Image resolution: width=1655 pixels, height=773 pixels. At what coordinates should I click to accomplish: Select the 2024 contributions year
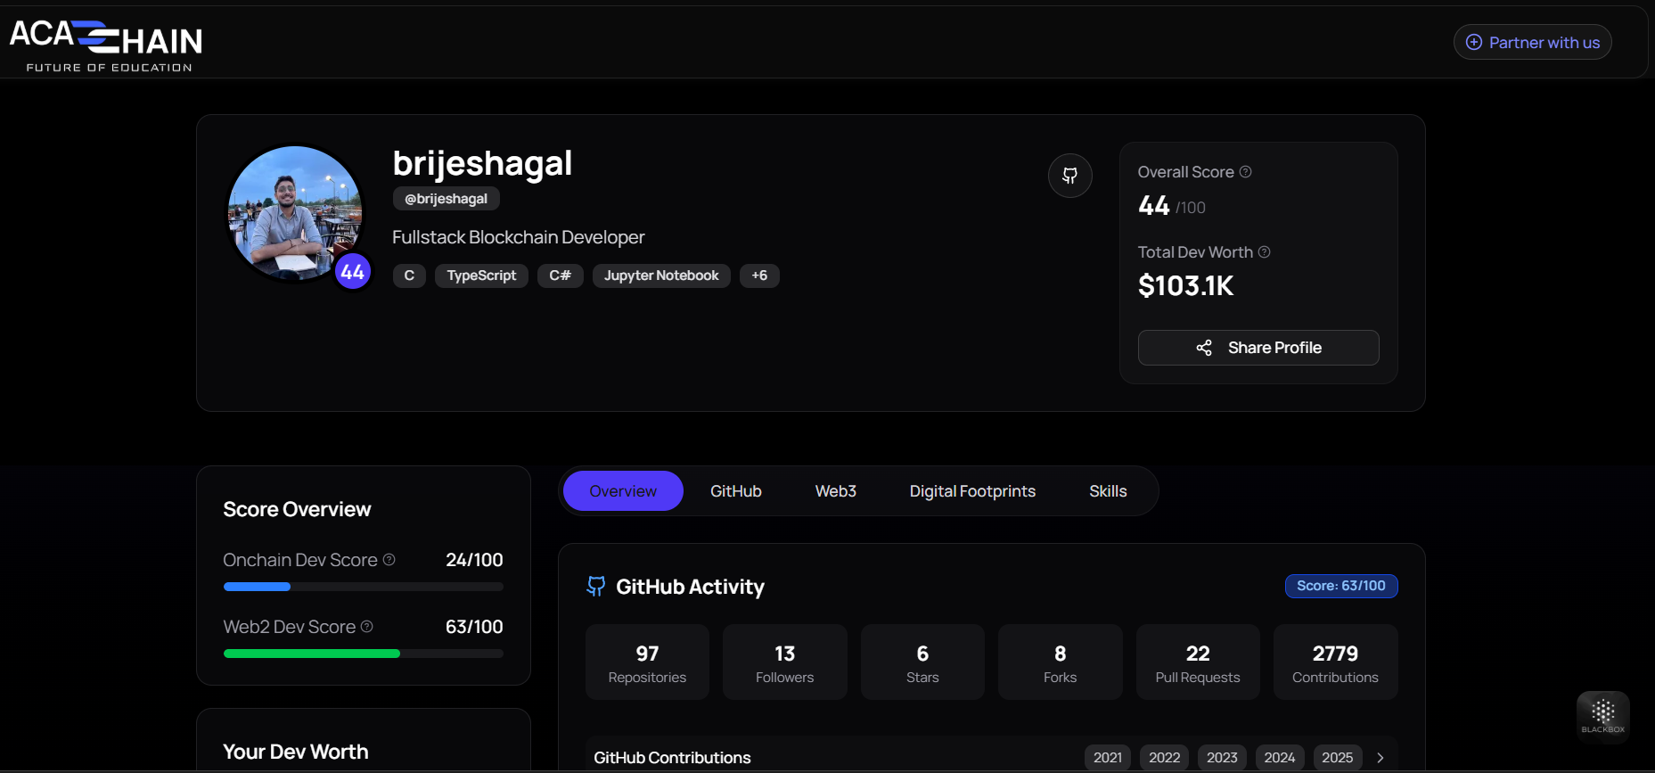(x=1280, y=758)
